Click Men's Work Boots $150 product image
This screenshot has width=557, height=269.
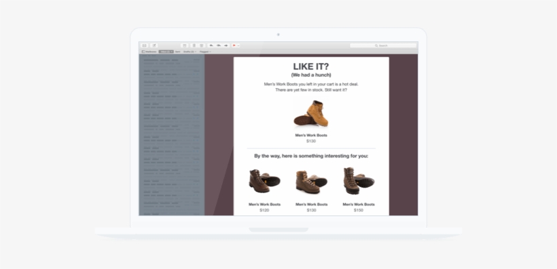pyautogui.click(x=359, y=180)
